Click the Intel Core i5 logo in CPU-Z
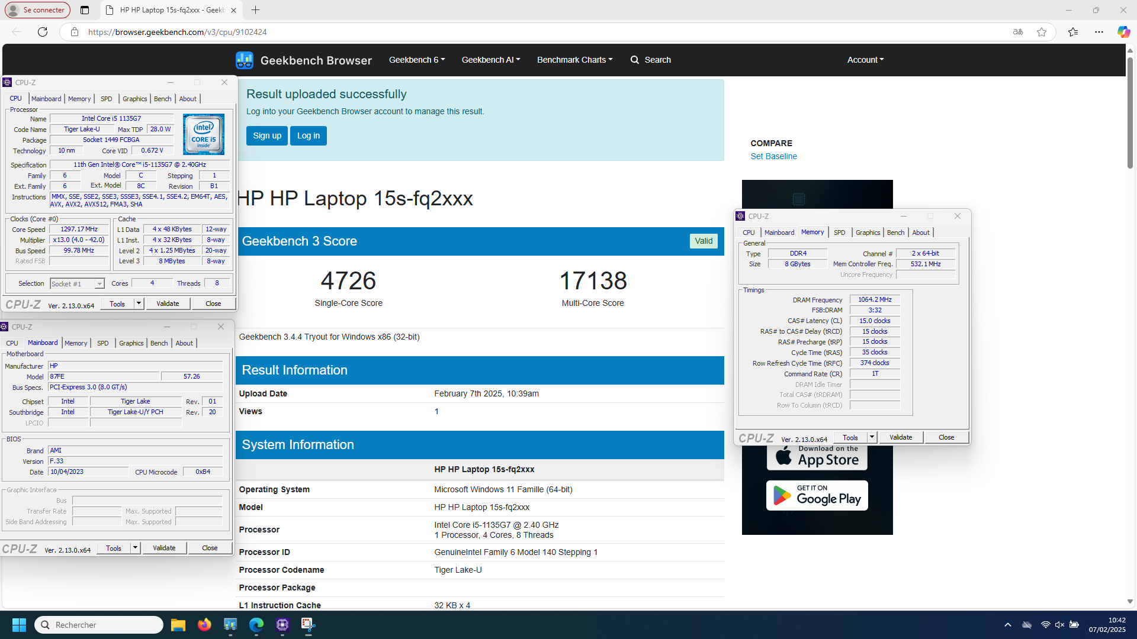 click(x=203, y=135)
